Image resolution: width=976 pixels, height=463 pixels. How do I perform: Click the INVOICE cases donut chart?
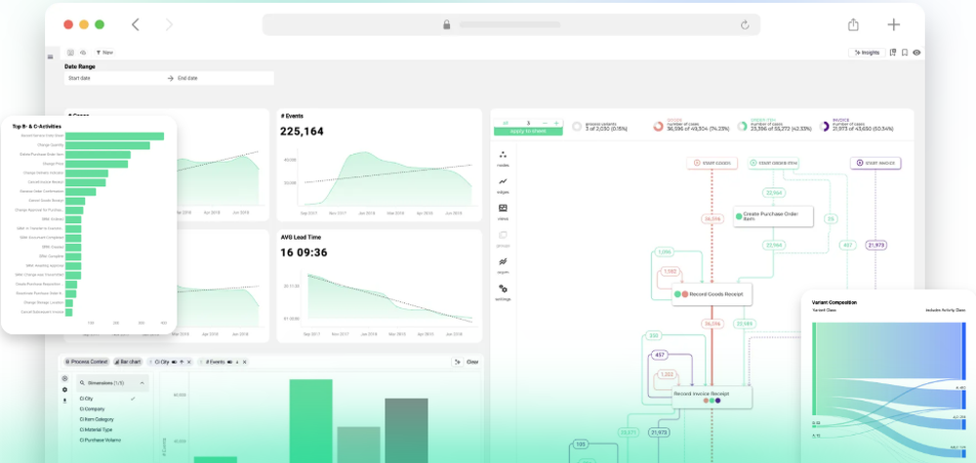coord(825,126)
